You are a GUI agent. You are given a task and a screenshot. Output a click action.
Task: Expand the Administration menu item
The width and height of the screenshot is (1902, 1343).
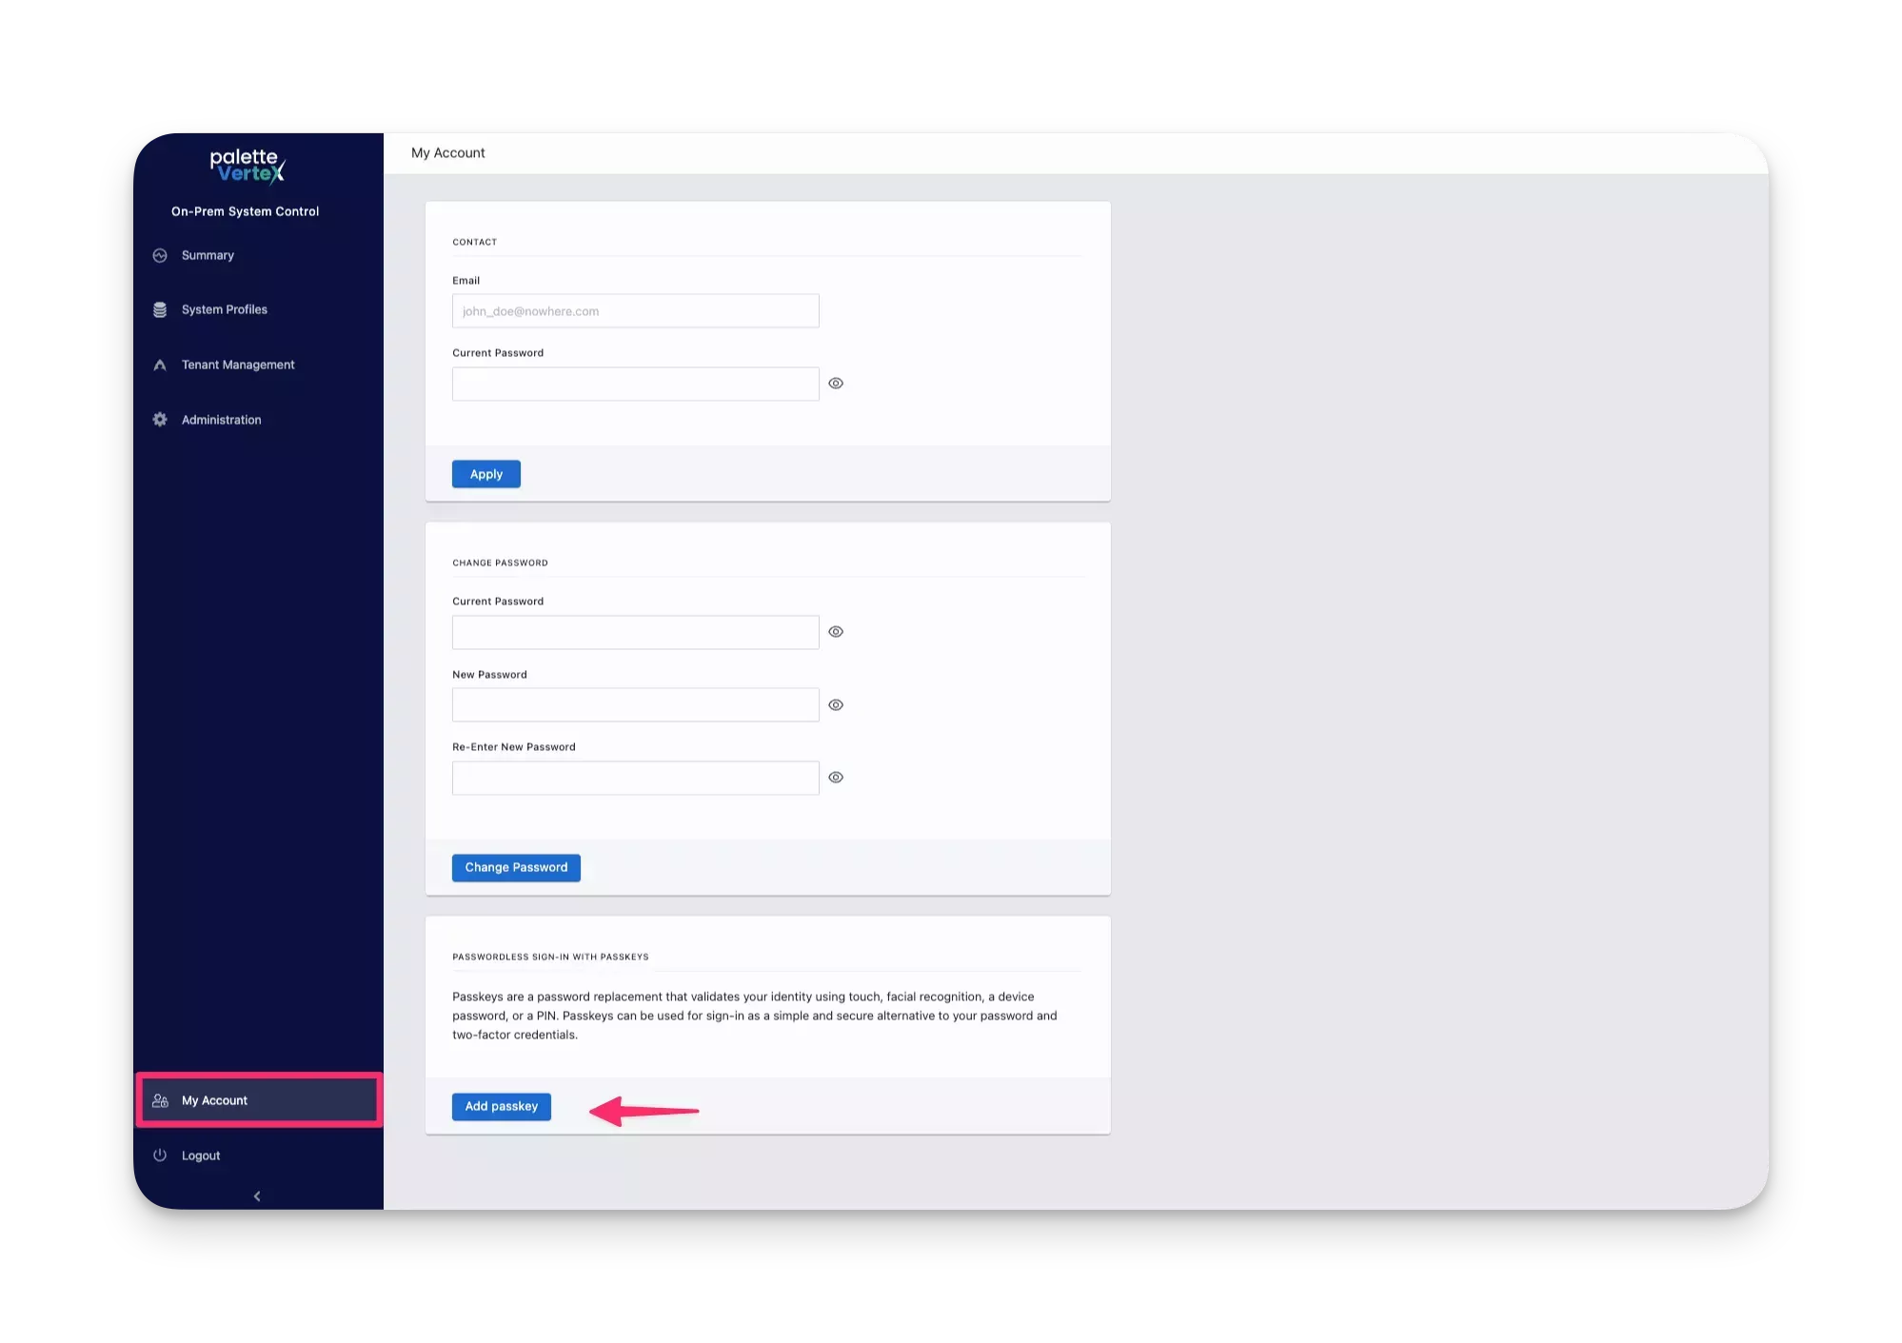pyautogui.click(x=221, y=419)
